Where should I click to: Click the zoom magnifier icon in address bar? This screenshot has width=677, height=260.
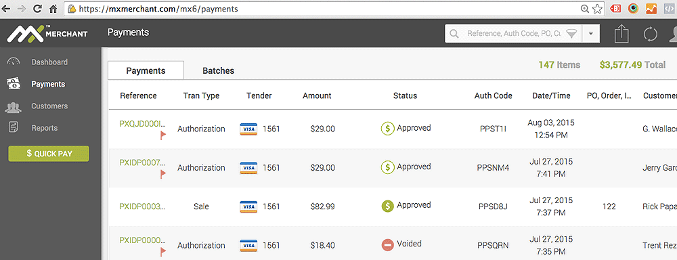[x=585, y=9]
